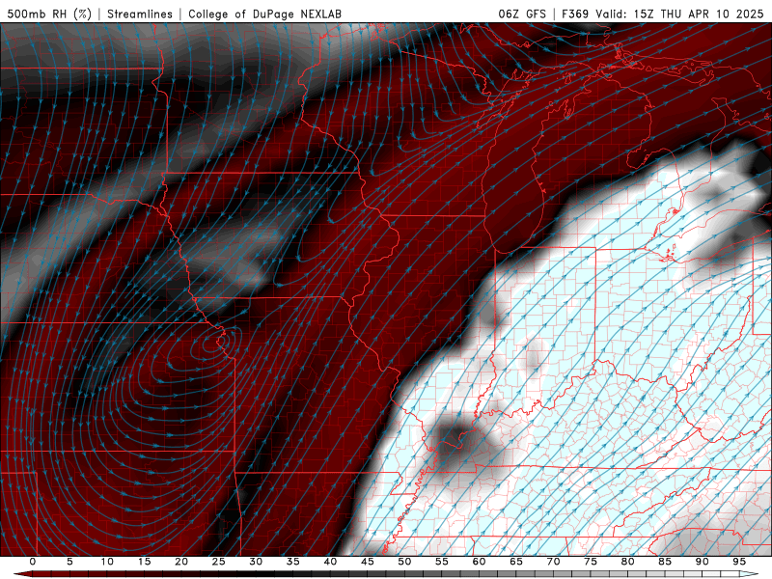The width and height of the screenshot is (772, 579).
Task: Click the "55" colorbar tick label
Action: coord(442,562)
